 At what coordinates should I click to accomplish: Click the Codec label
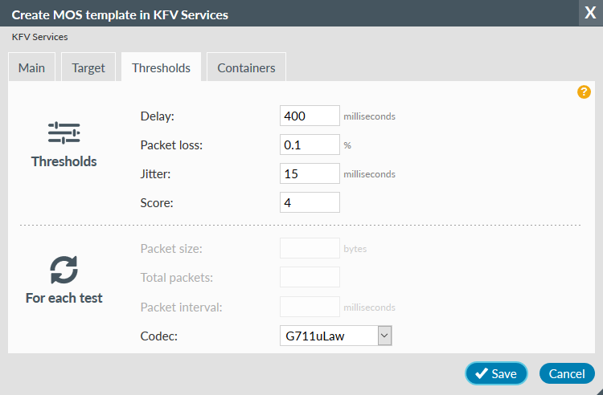[158, 336]
